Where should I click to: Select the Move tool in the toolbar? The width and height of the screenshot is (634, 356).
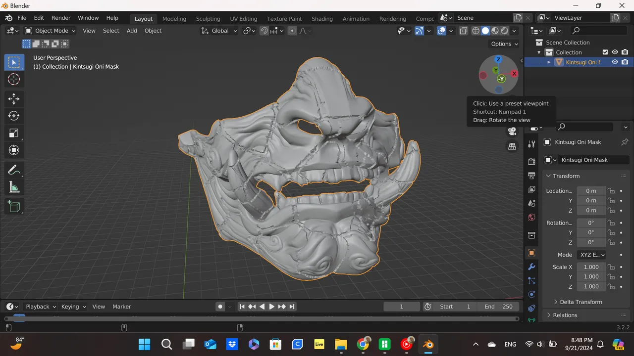pyautogui.click(x=14, y=98)
